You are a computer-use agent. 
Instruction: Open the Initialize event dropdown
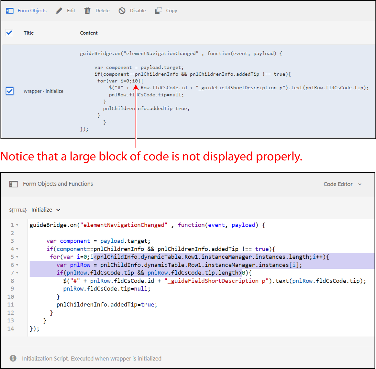(46, 210)
